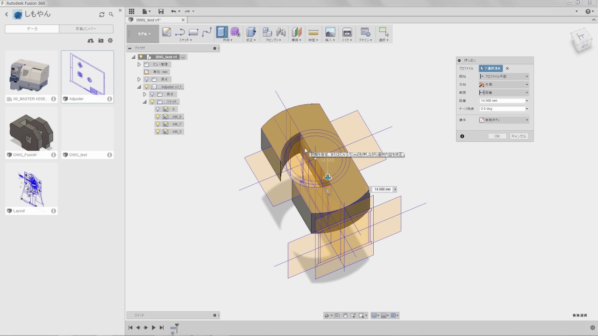Viewport: 598px width, 336px height.
Task: Toggle visibility of sketch AM_7
Action: (x=157, y=124)
